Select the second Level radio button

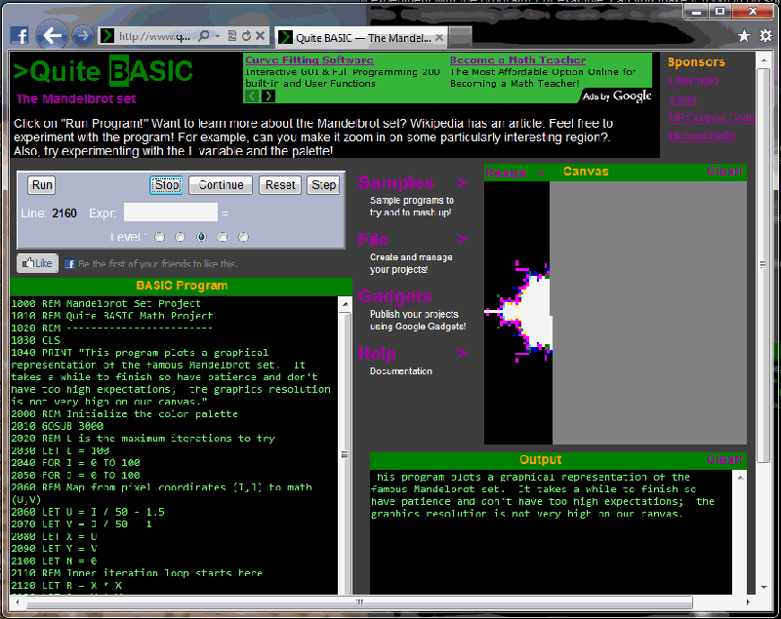click(x=181, y=237)
